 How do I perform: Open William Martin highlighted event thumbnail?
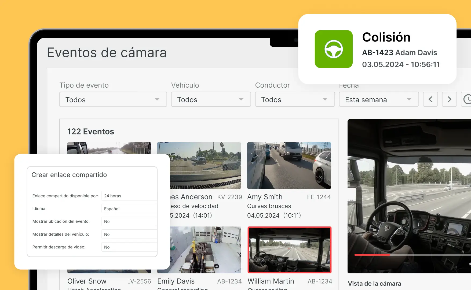click(x=290, y=250)
